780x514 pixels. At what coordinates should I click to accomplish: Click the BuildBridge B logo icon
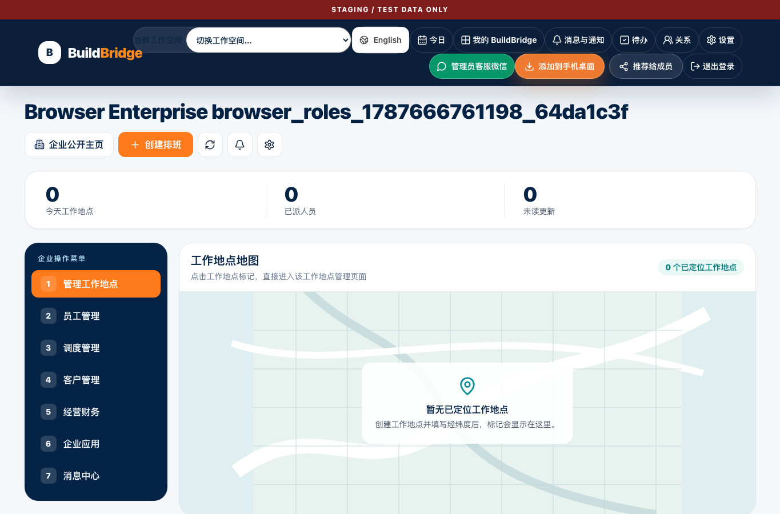pos(50,53)
